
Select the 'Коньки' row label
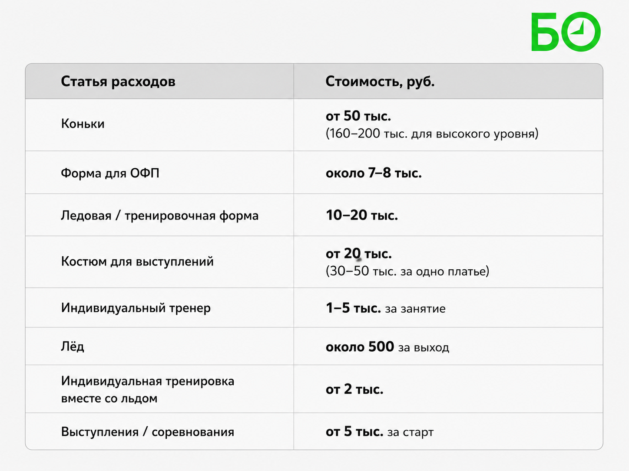83,124
